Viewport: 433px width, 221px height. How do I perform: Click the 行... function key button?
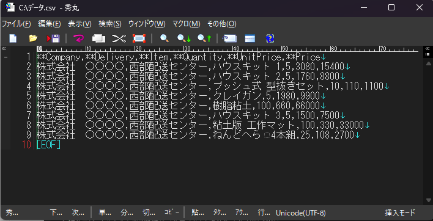coord(264,212)
